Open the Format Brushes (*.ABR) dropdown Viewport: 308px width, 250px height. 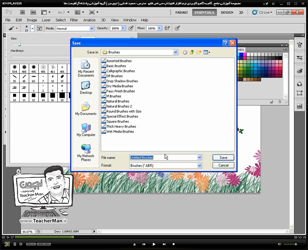click(166, 165)
